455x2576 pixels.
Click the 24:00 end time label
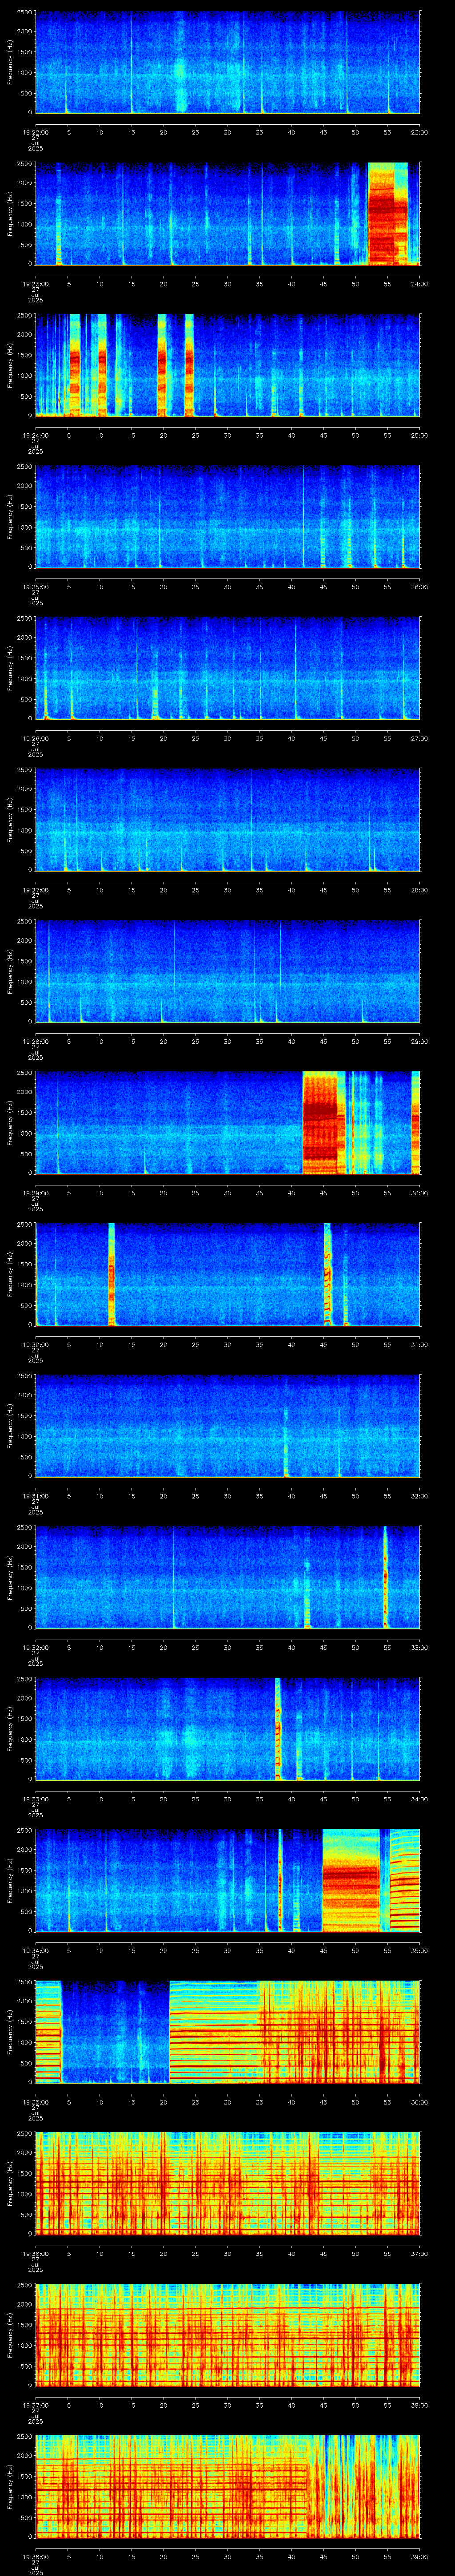pos(419,284)
